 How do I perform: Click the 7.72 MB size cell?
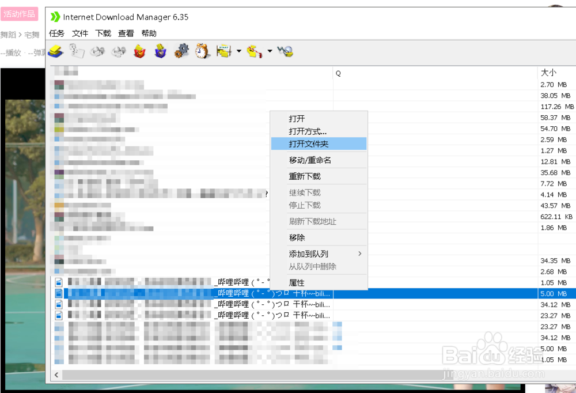pos(554,183)
